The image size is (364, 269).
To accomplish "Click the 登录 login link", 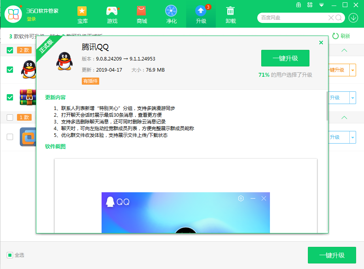I will (31, 19).
